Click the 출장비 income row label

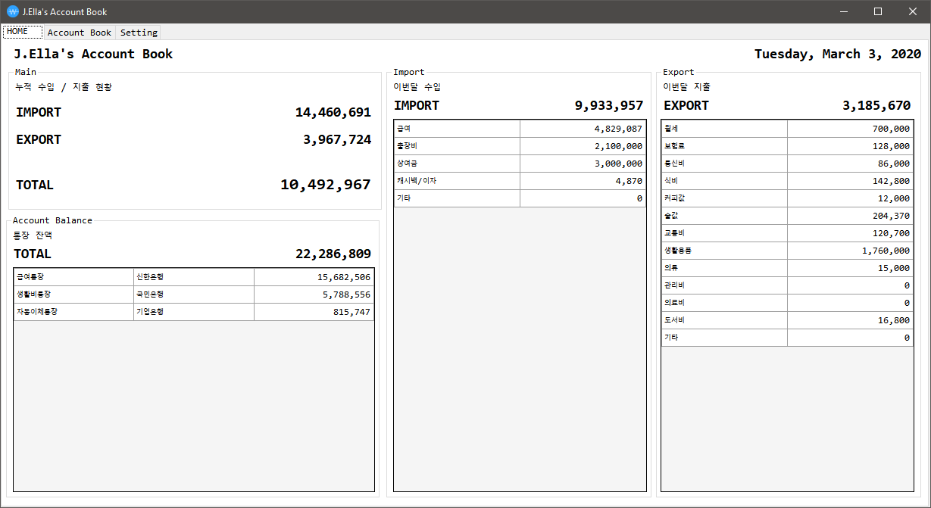point(457,146)
